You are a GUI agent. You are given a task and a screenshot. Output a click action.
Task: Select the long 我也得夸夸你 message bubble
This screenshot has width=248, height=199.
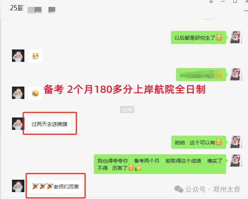160,164
